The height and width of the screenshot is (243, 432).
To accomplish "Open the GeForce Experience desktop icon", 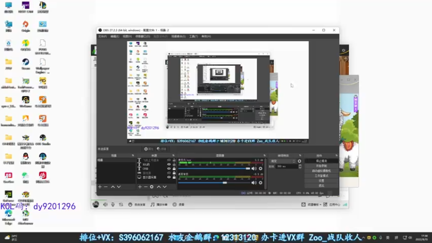I will (x=9, y=196).
